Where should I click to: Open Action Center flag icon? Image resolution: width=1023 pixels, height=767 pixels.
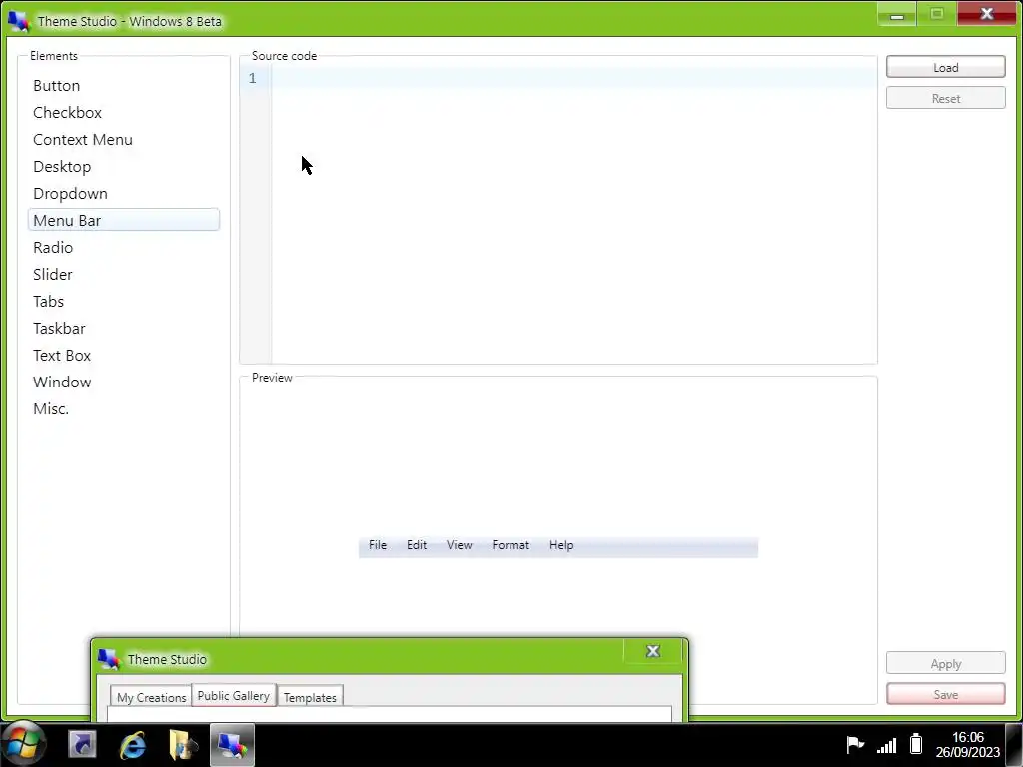(x=855, y=744)
